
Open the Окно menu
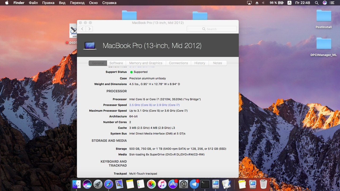pos(93,3)
